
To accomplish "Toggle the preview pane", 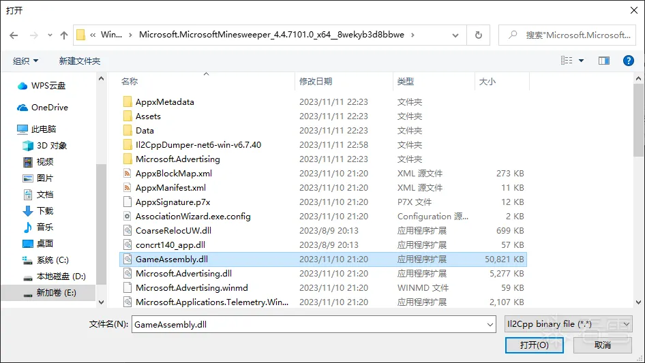I will tap(604, 61).
